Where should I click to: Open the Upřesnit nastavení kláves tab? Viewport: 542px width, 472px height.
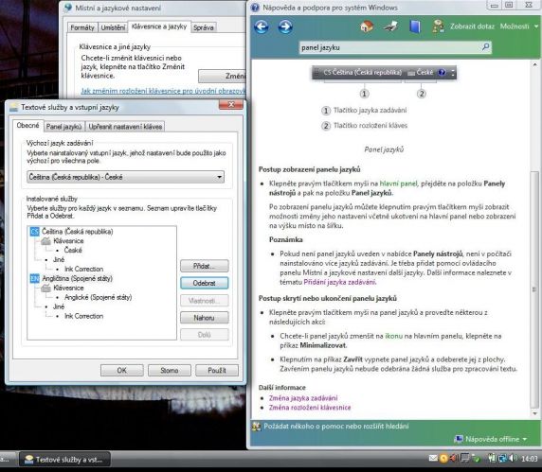click(125, 127)
